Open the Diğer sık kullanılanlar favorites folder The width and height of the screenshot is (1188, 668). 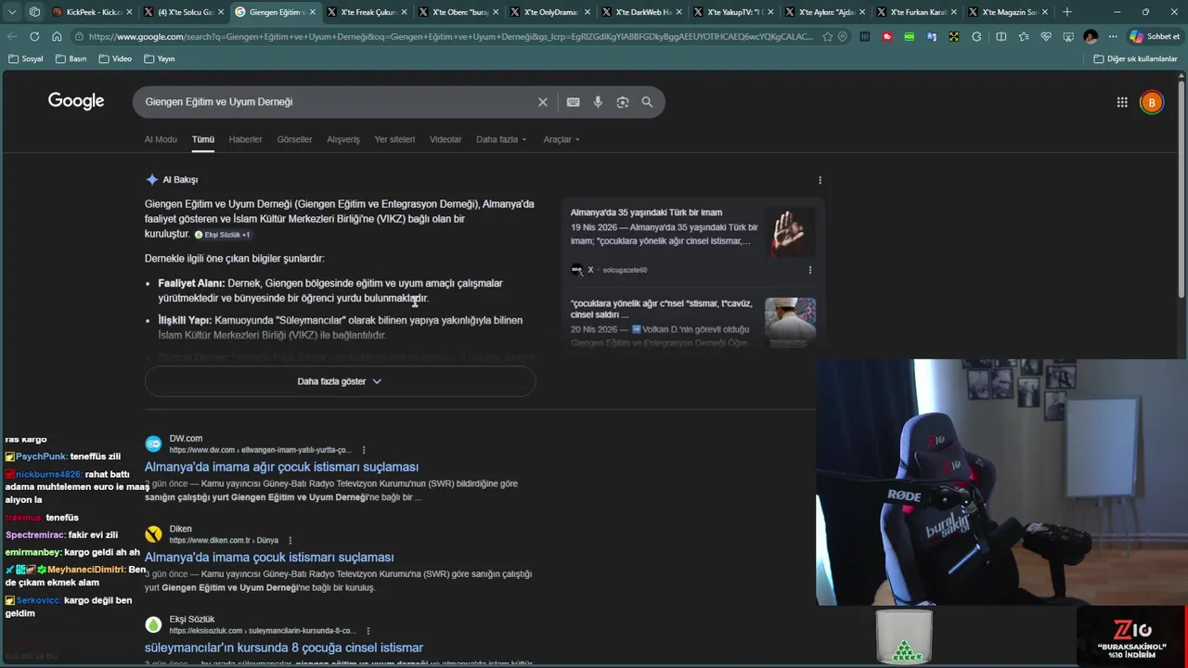click(1135, 58)
